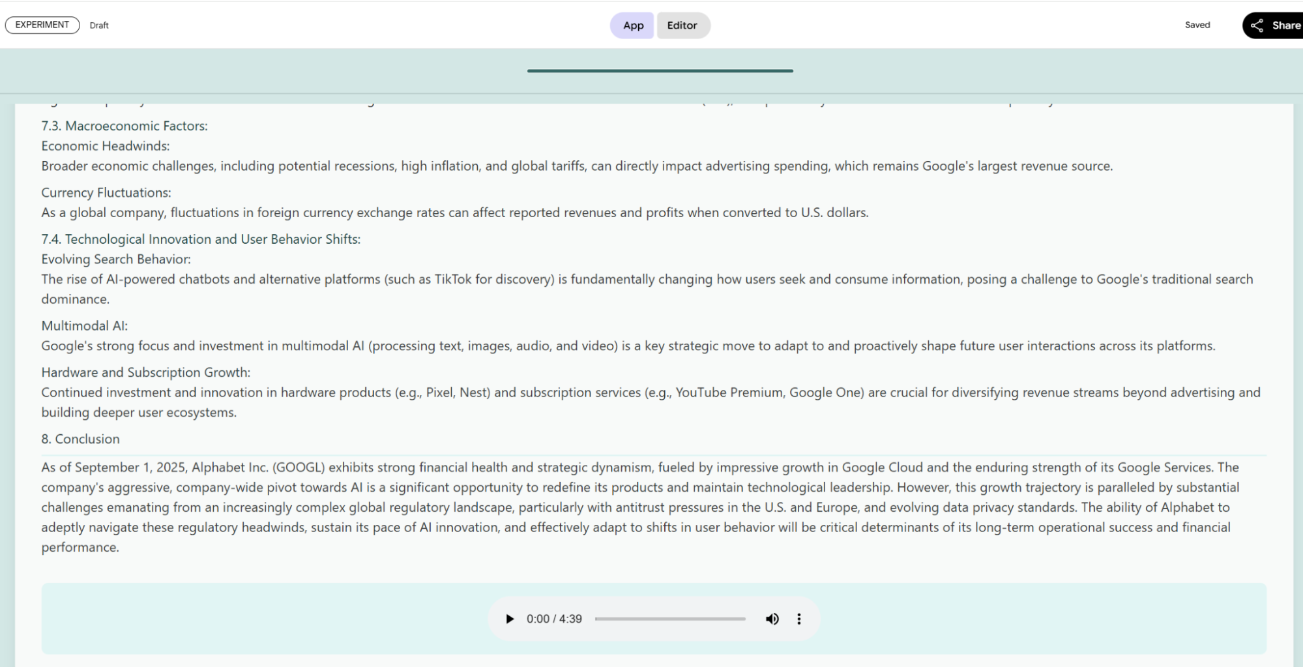Select the play triangle in the audio player
Viewport: 1303px width, 667px height.
[x=510, y=619]
